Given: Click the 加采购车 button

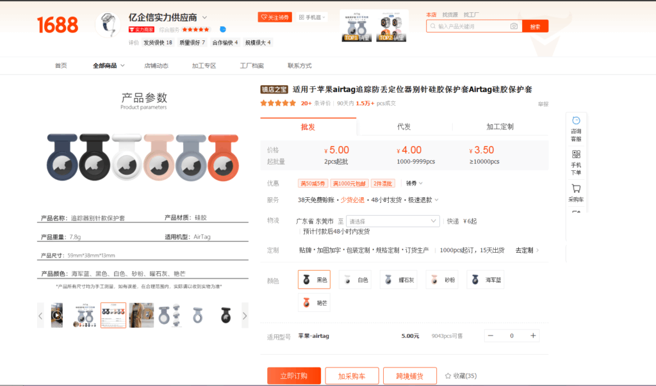Looking at the screenshot, I should click(x=352, y=376).
